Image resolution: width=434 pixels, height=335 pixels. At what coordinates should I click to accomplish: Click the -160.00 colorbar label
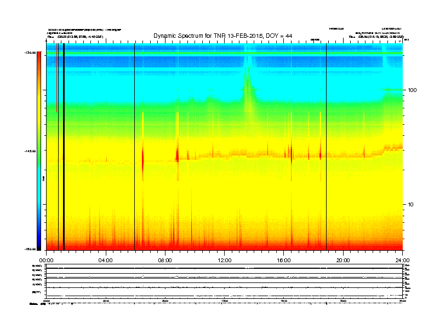pyautogui.click(x=30, y=249)
